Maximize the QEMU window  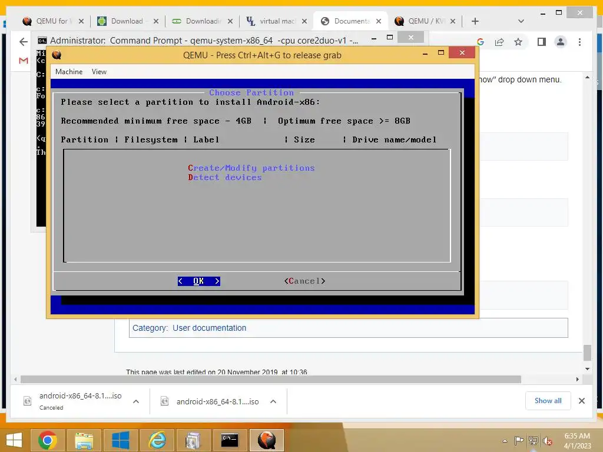(441, 53)
